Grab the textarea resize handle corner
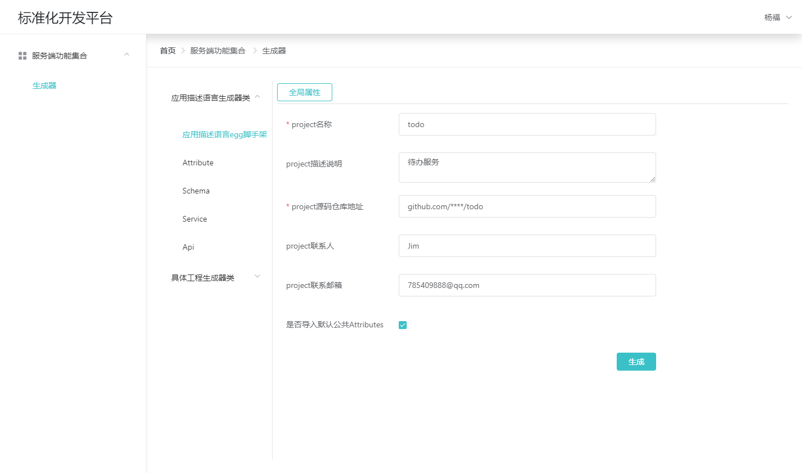802x473 pixels. [x=653, y=179]
